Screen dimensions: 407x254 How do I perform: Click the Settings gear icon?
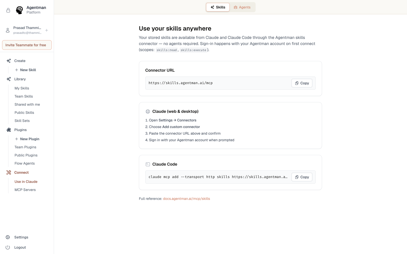pos(8,237)
